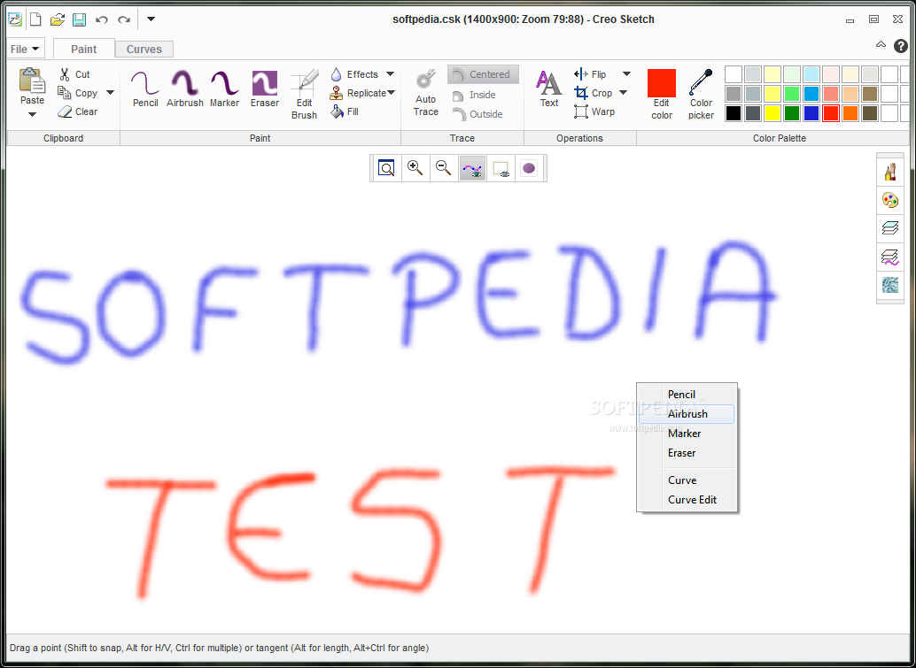
Task: Expand the Copy dropdown arrow
Action: [x=110, y=93]
